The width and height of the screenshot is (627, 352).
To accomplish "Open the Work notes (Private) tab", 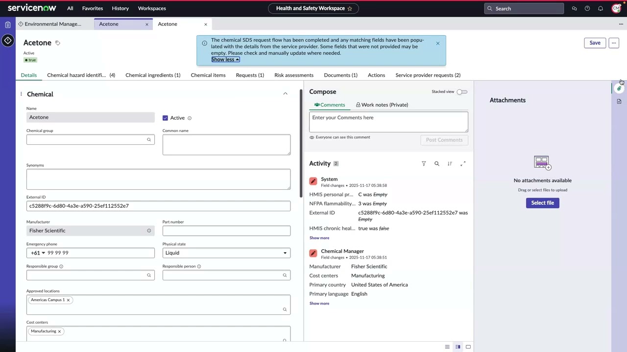I will [382, 105].
